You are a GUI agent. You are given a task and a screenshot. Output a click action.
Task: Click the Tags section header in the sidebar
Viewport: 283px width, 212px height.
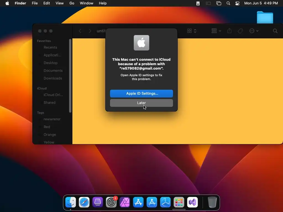point(40,113)
